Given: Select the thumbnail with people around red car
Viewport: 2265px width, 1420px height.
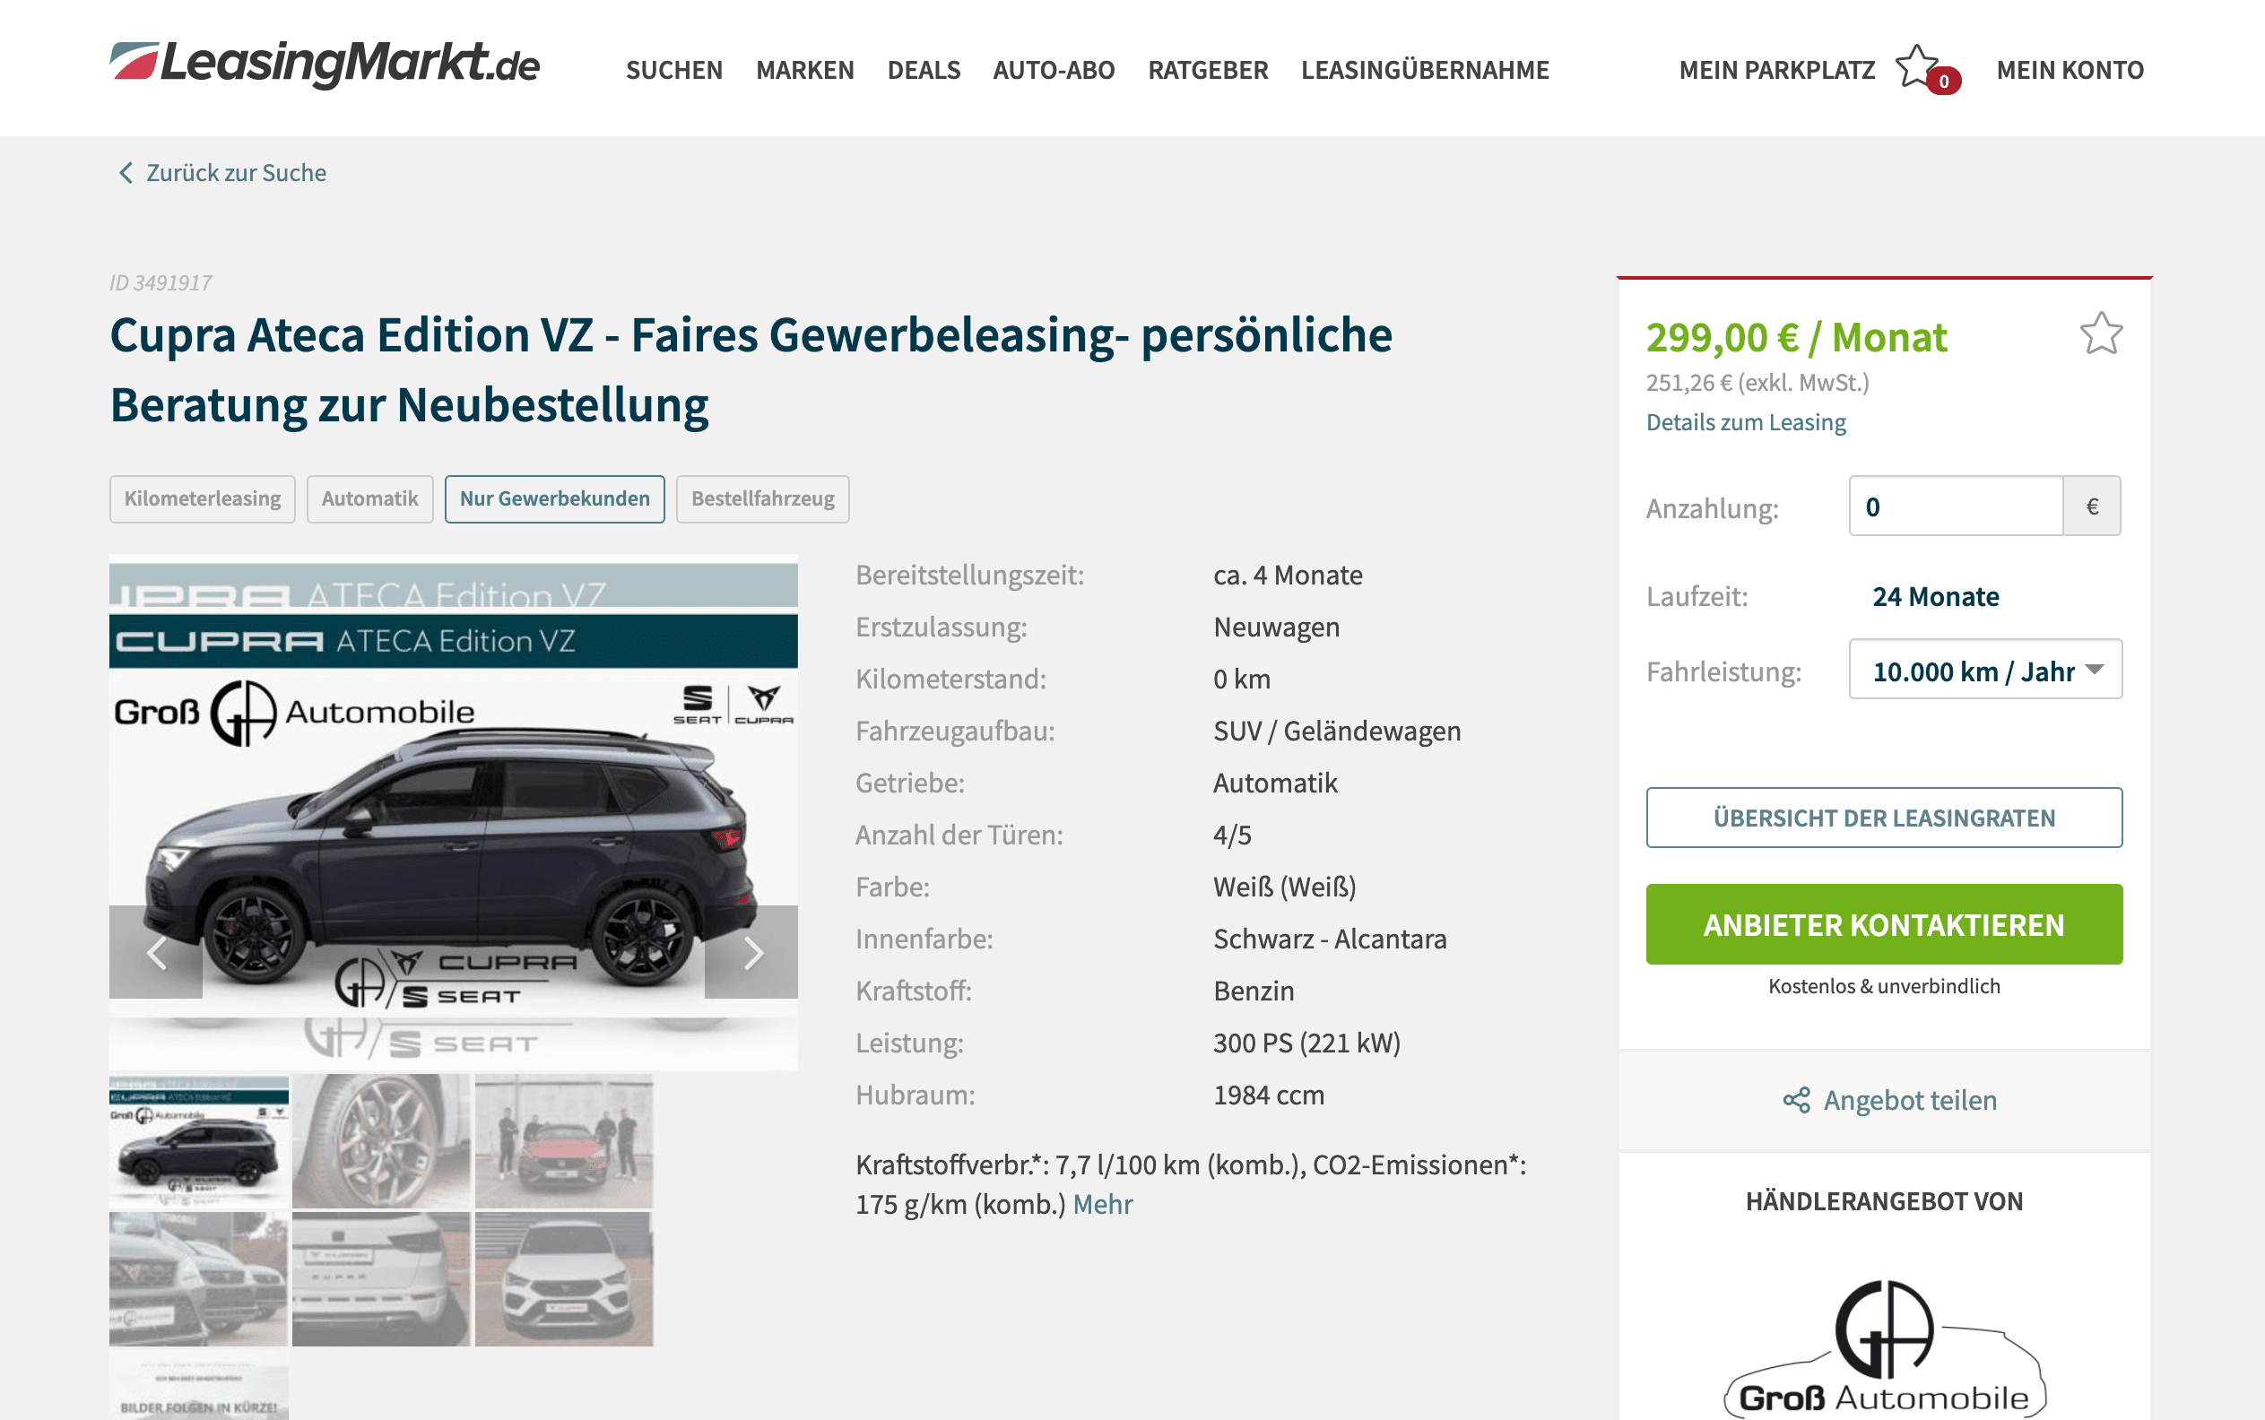Looking at the screenshot, I should pyautogui.click(x=564, y=1141).
